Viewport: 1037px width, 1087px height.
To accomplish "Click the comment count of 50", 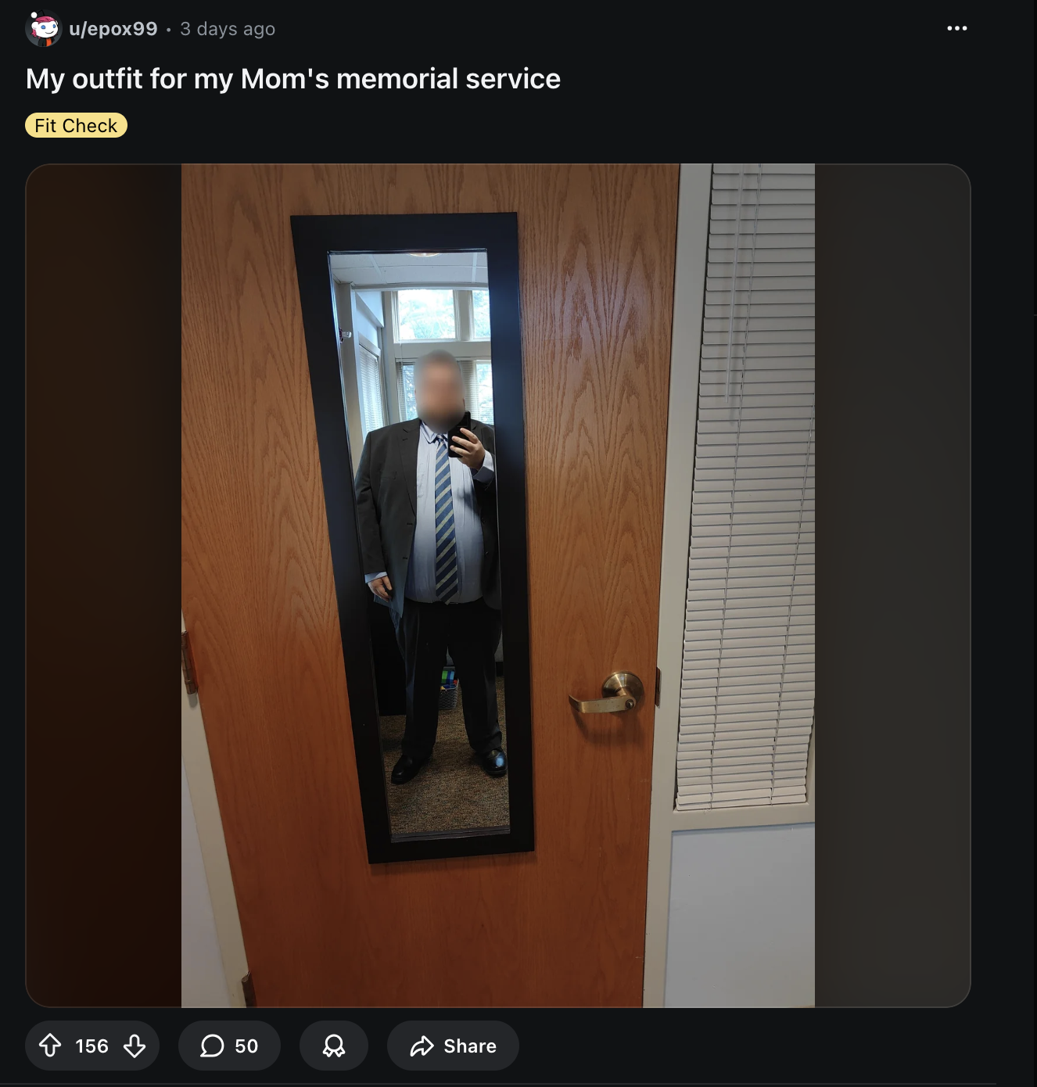I will tap(246, 1046).
